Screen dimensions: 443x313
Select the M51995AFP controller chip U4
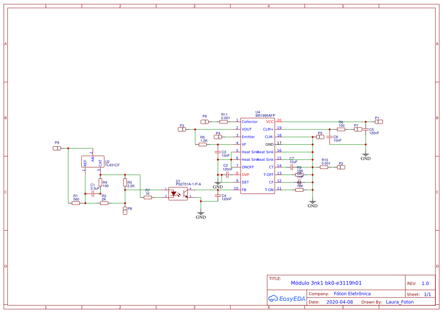[258, 155]
